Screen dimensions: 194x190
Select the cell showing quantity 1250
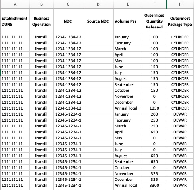(154, 108)
